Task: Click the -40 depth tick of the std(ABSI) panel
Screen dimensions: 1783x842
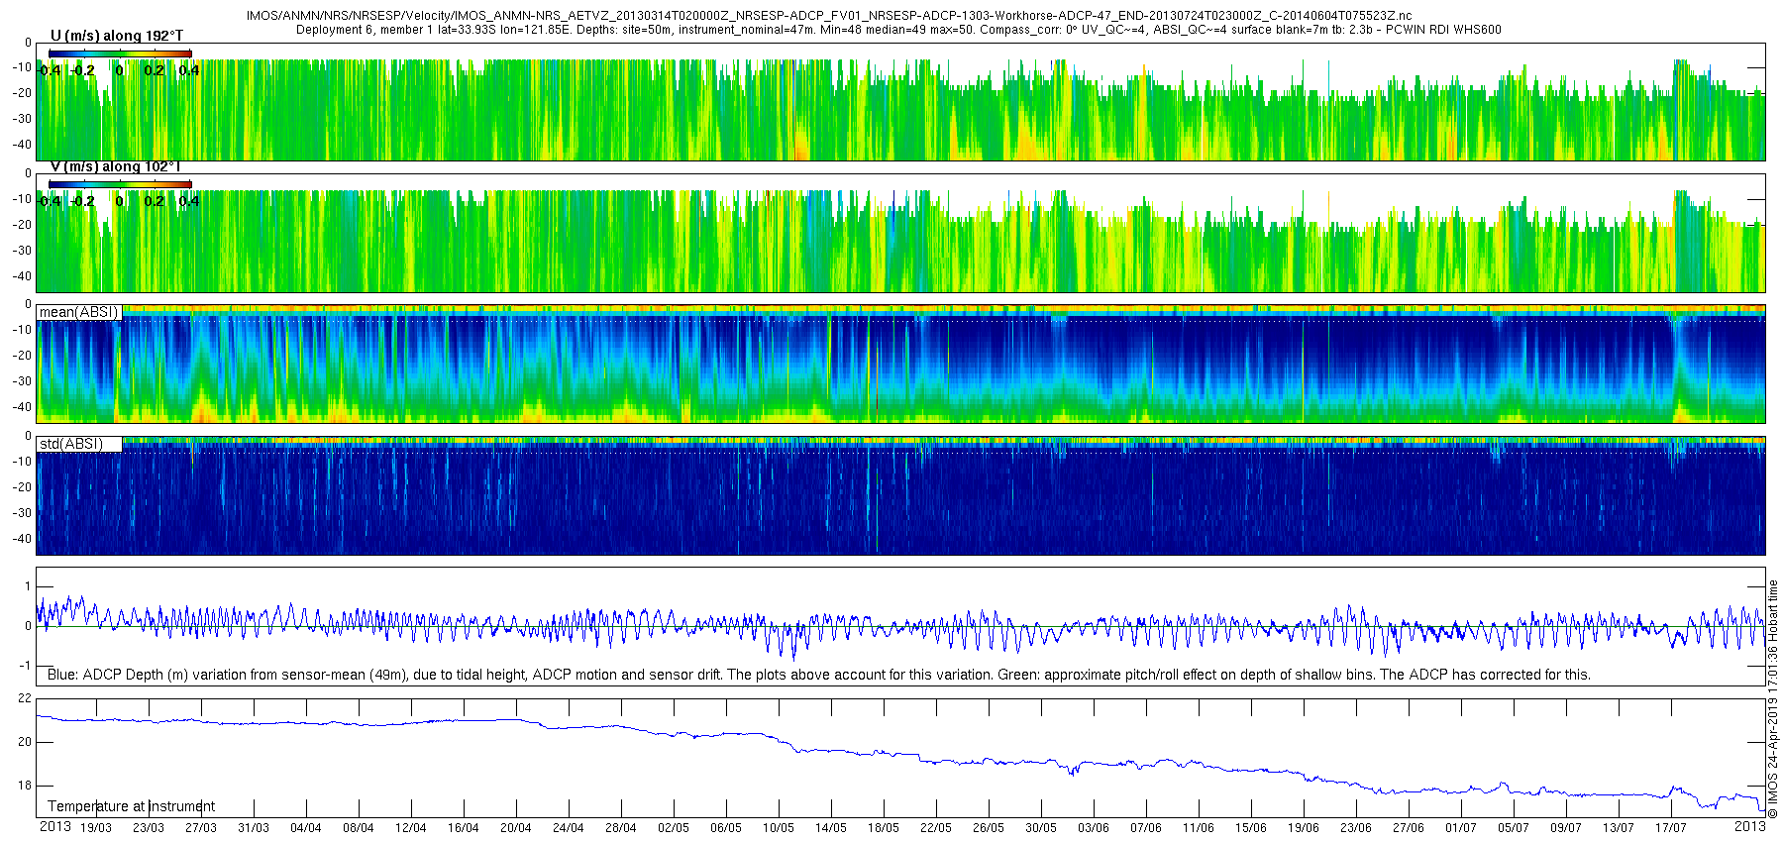Action: tap(22, 539)
